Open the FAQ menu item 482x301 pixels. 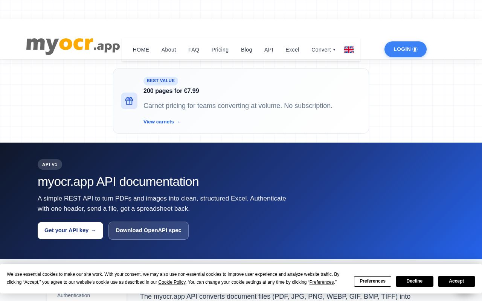click(x=194, y=50)
